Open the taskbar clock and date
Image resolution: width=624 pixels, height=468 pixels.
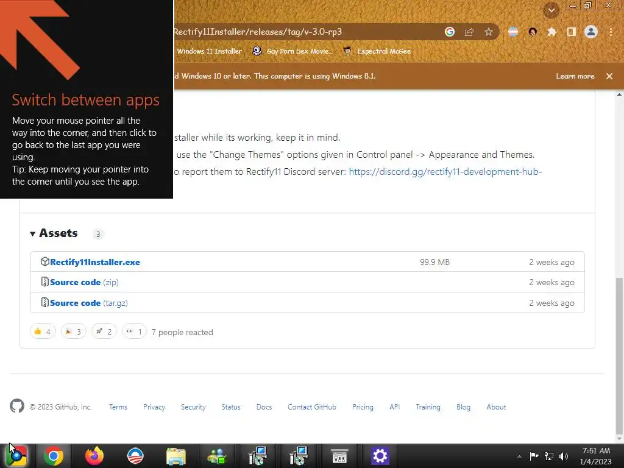coord(596,456)
